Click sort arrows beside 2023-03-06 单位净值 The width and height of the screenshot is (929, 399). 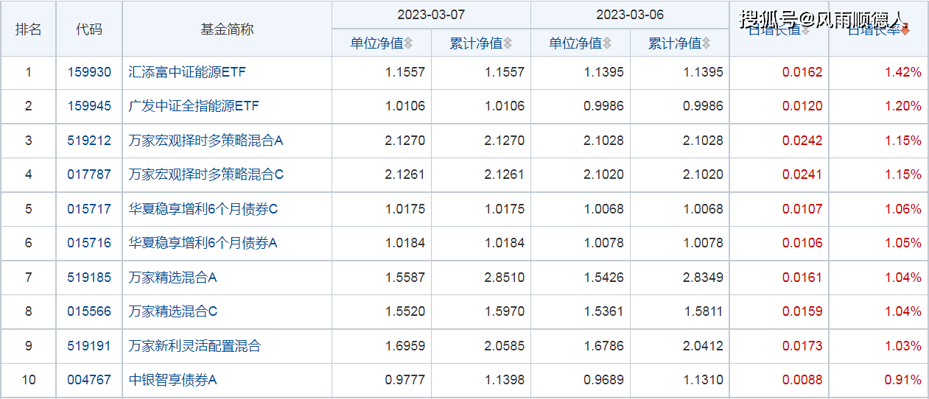606,43
